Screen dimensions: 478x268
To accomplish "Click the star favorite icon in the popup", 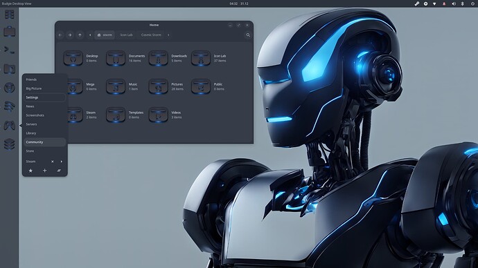I will click(30, 171).
